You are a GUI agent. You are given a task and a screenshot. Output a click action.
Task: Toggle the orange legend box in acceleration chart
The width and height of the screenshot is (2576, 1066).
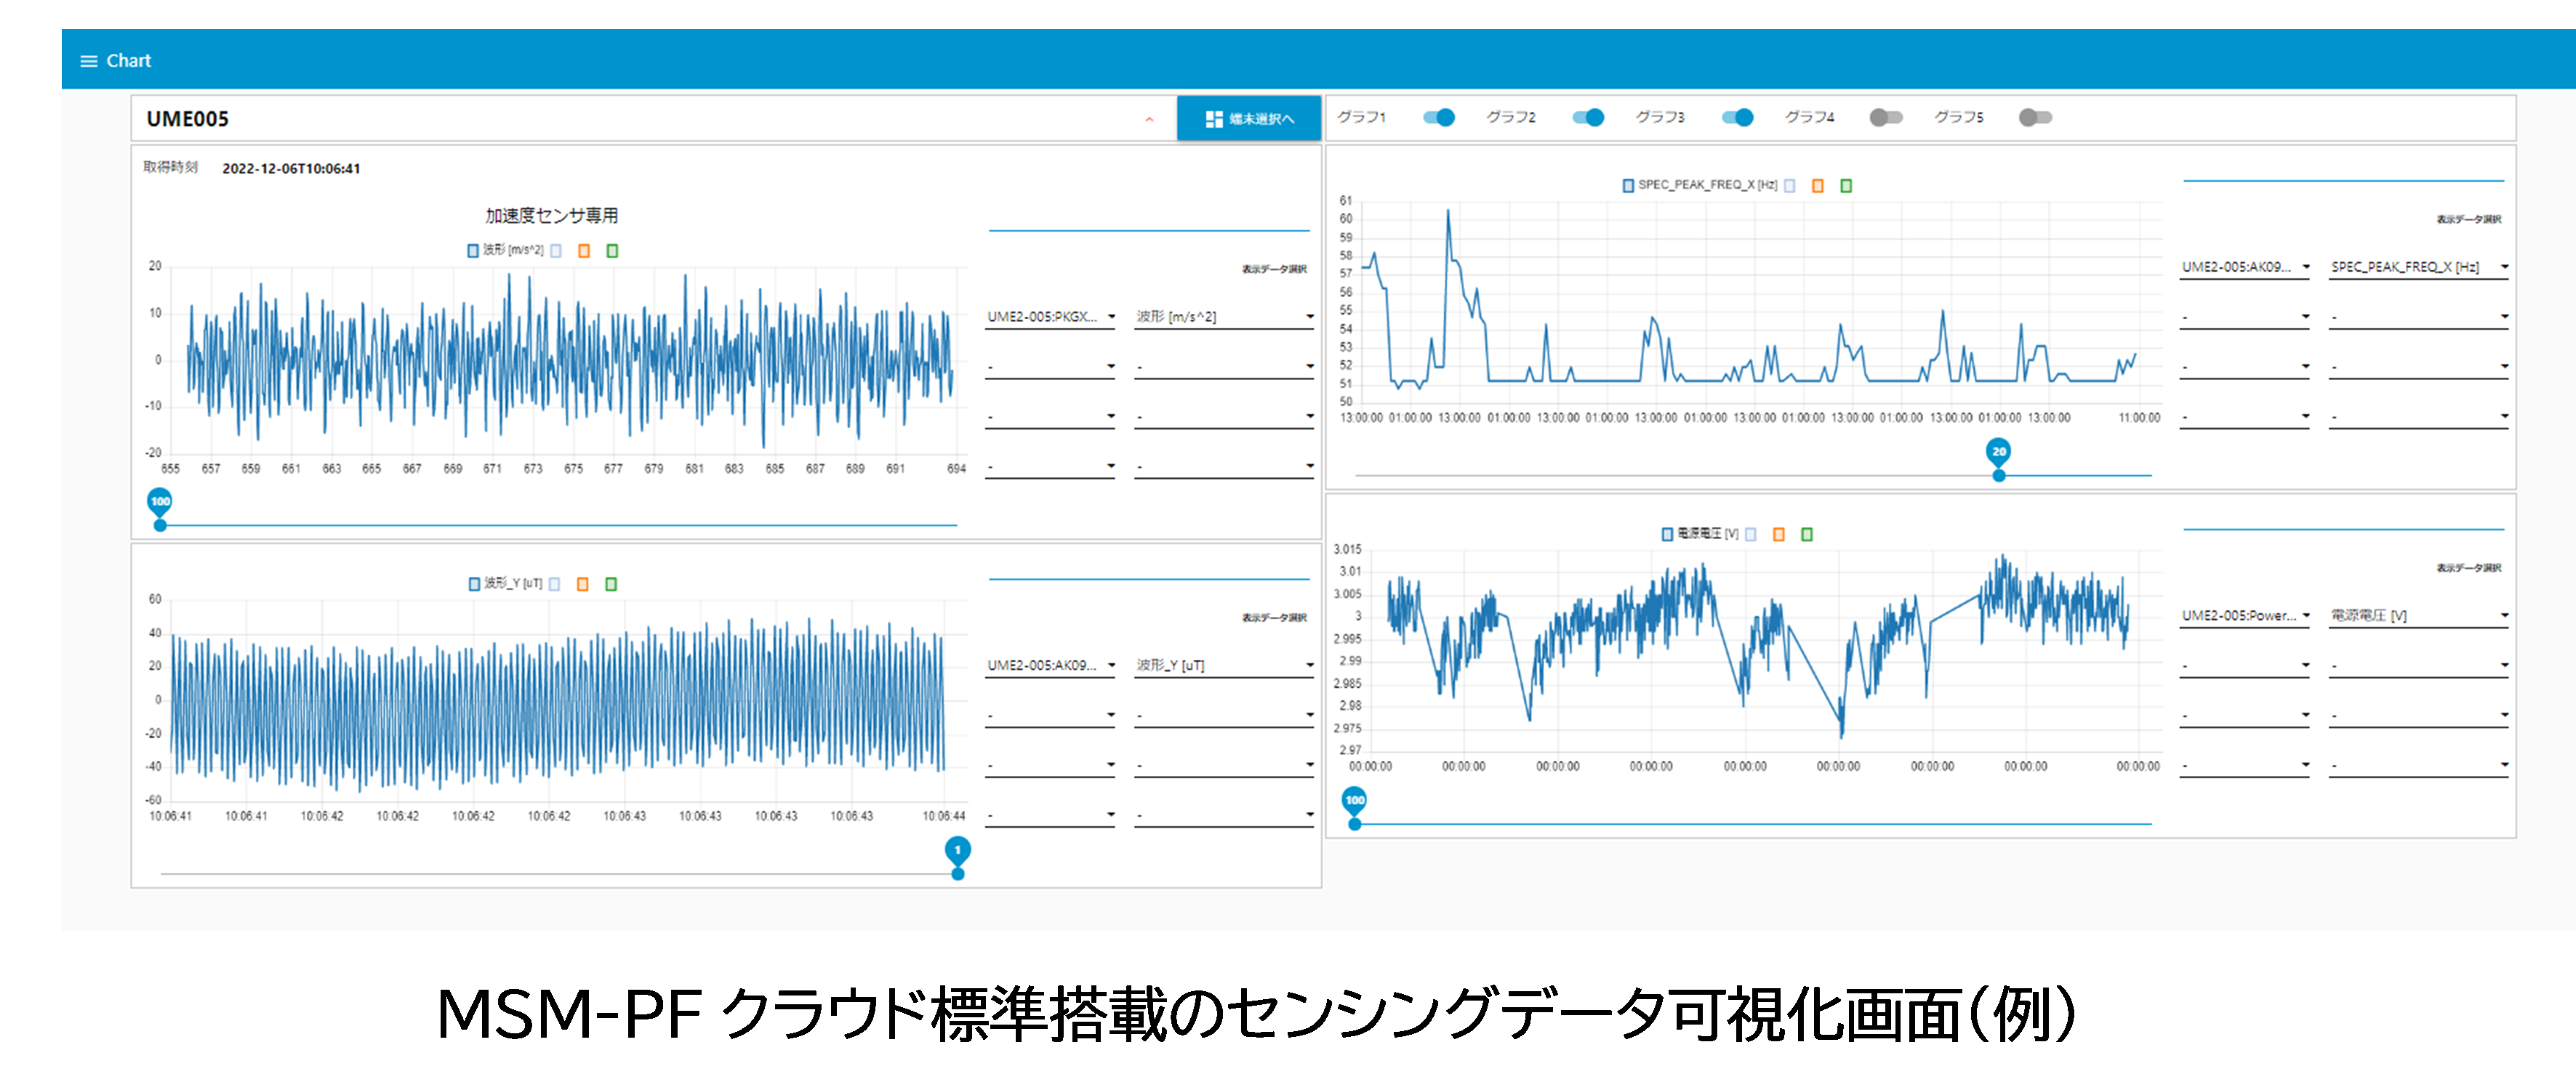[584, 251]
